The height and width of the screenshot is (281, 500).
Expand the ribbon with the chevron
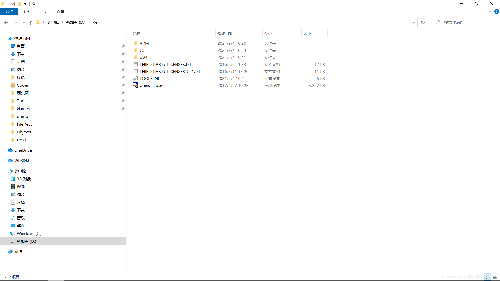[490, 11]
